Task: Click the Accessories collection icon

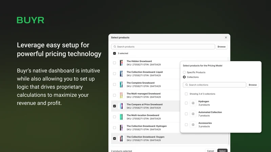Action: [x=193, y=125]
